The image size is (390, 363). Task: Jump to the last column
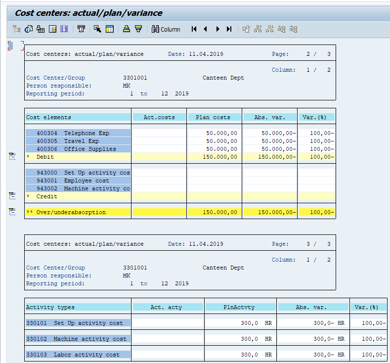229,29
